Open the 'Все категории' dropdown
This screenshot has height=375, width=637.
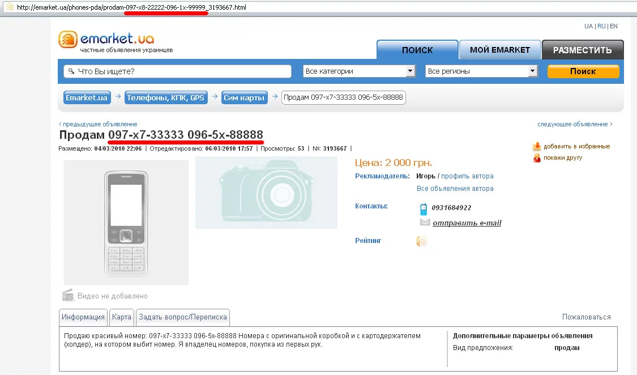pos(359,71)
